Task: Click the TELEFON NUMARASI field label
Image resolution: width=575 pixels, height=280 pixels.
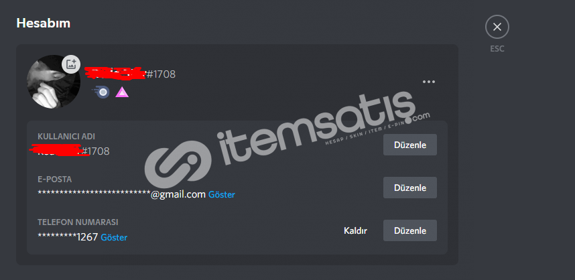Action: click(x=78, y=222)
